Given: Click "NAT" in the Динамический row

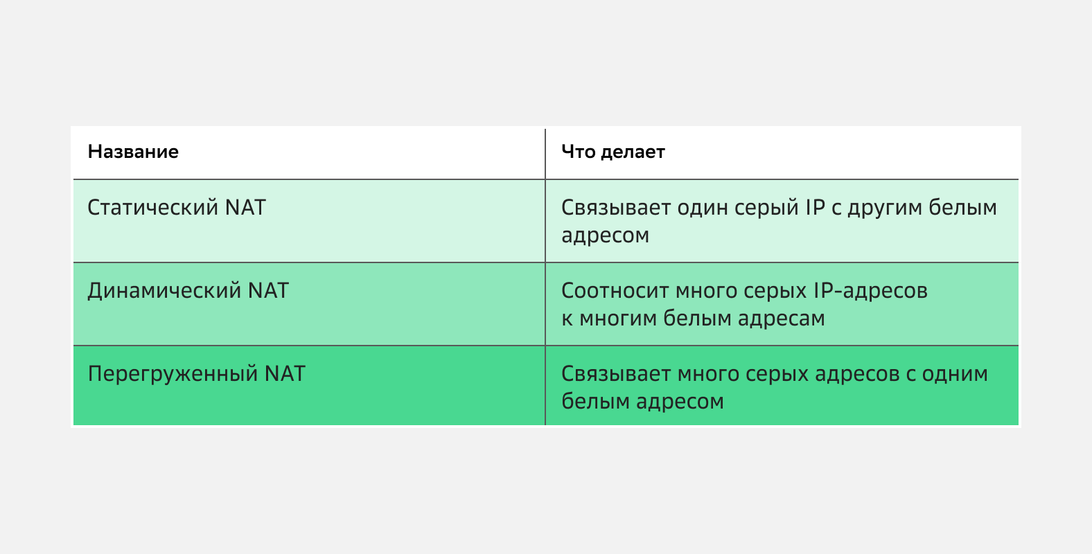Looking at the screenshot, I should 268,291.
